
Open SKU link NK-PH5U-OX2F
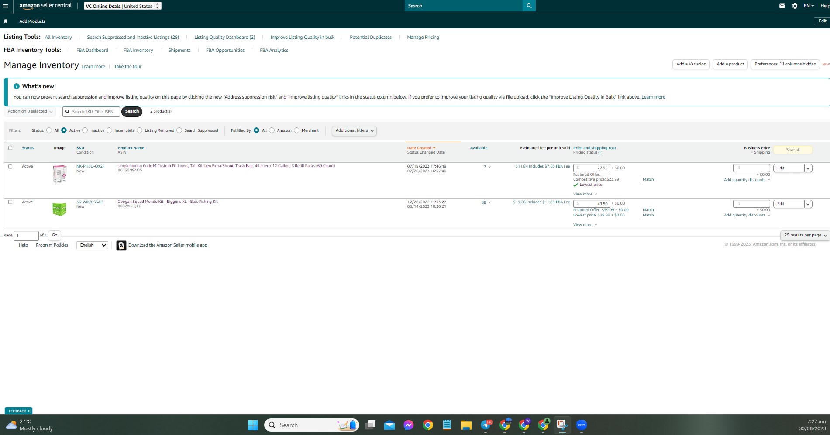(x=90, y=166)
